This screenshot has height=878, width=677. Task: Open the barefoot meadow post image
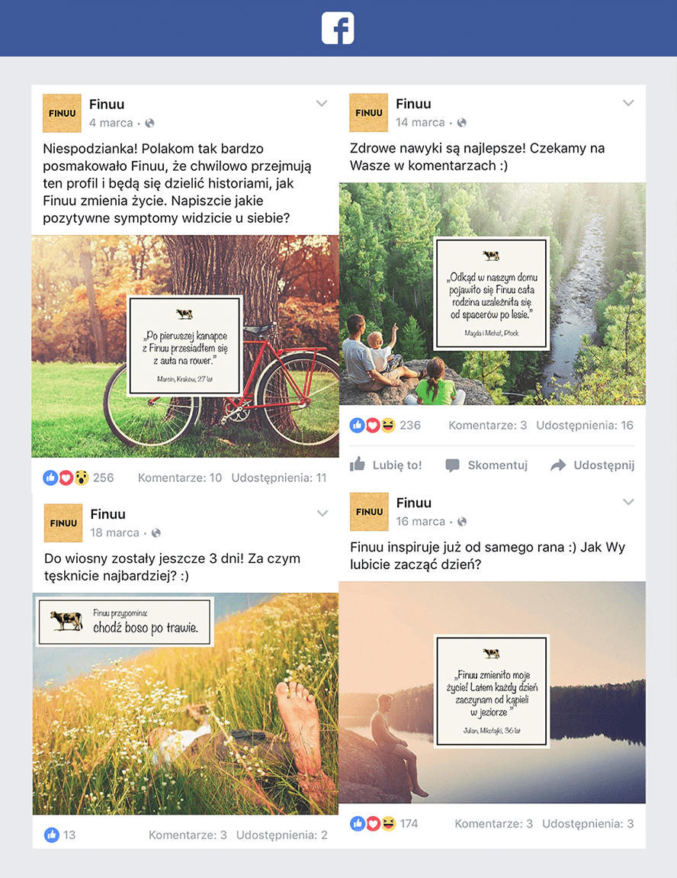point(185,704)
